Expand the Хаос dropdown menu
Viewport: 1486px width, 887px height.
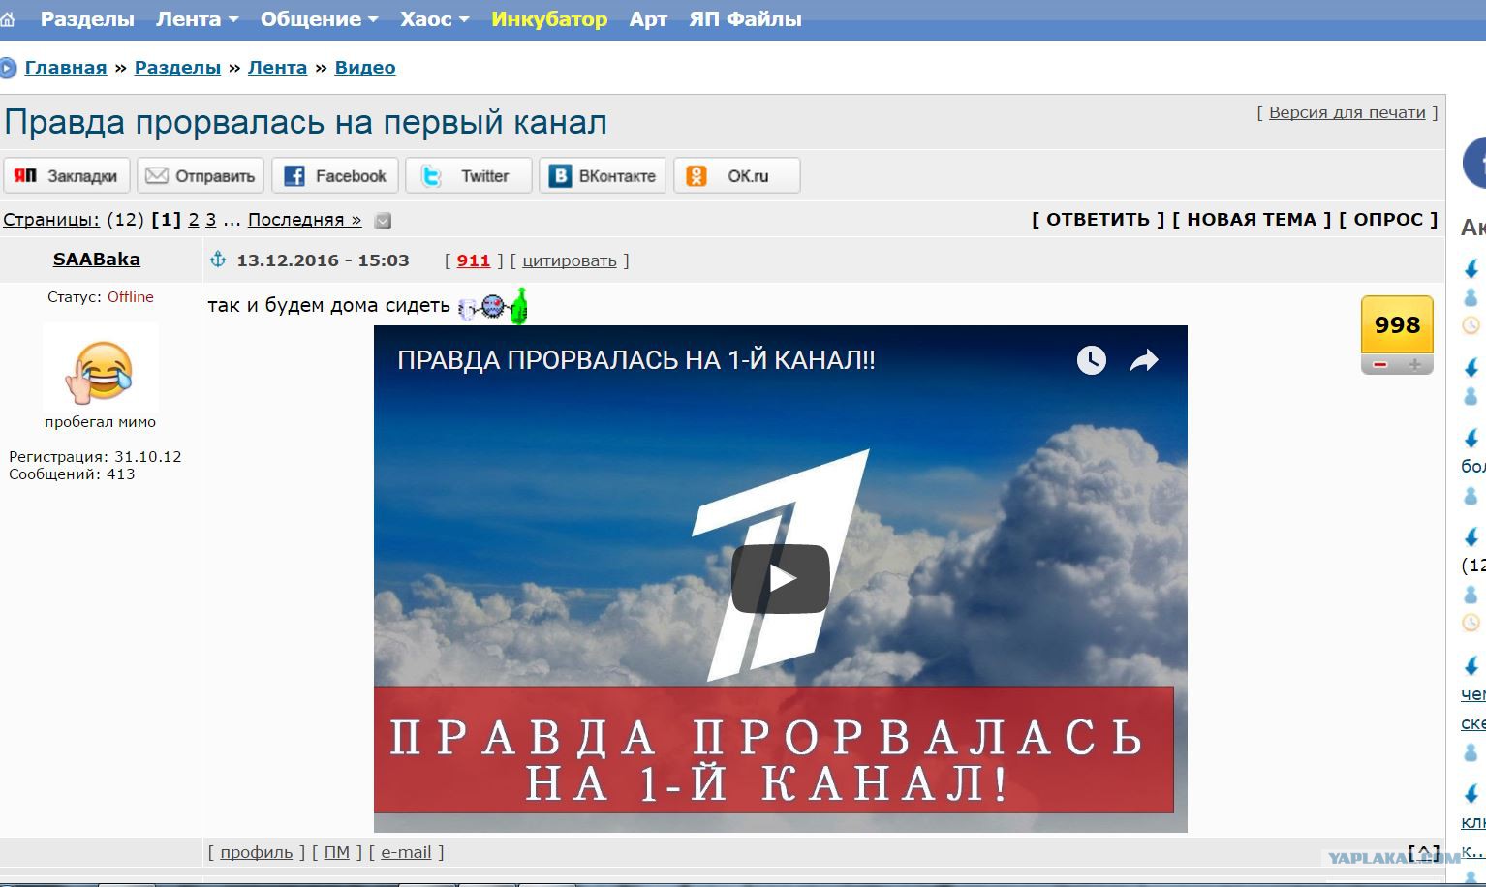click(435, 19)
